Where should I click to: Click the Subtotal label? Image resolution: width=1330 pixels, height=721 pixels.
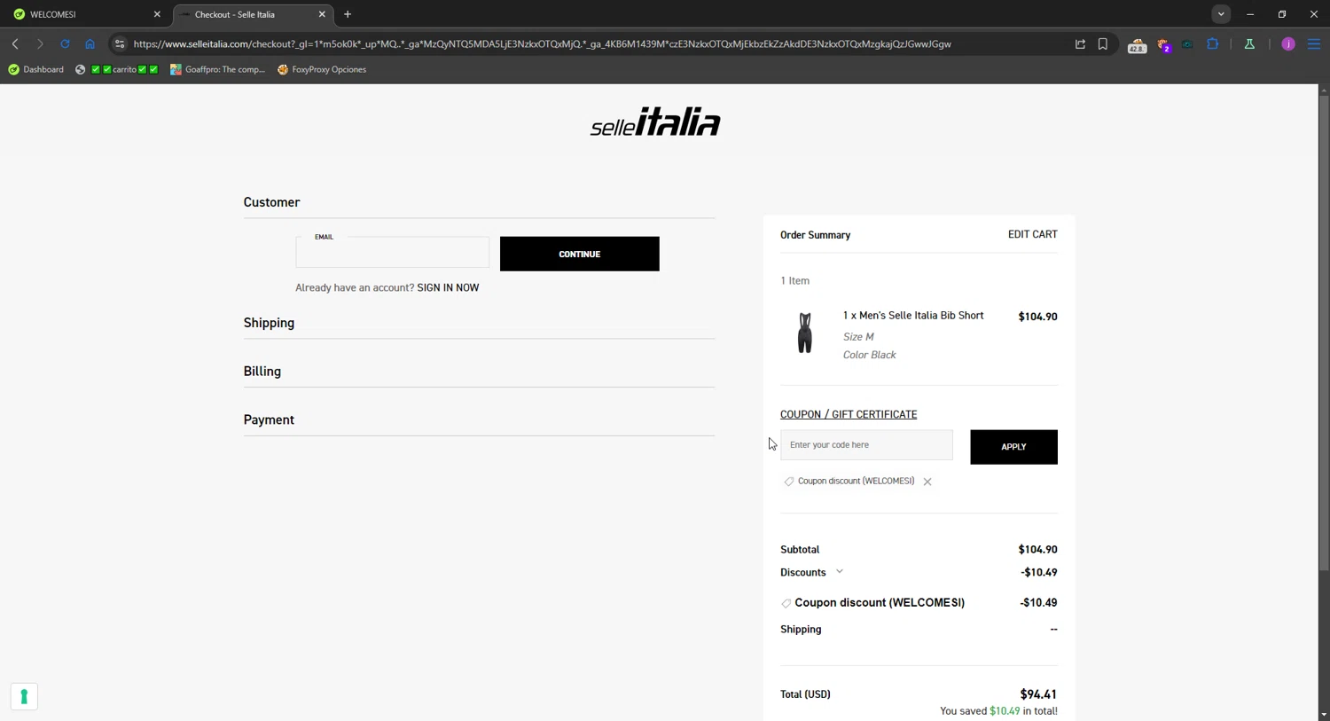coord(800,550)
